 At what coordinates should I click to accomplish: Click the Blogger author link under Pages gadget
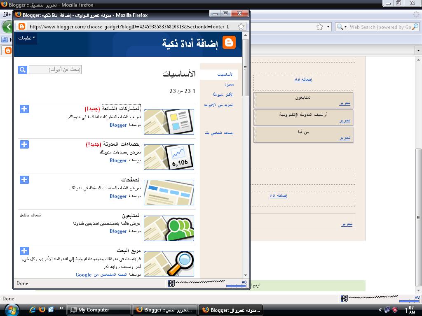(x=118, y=196)
